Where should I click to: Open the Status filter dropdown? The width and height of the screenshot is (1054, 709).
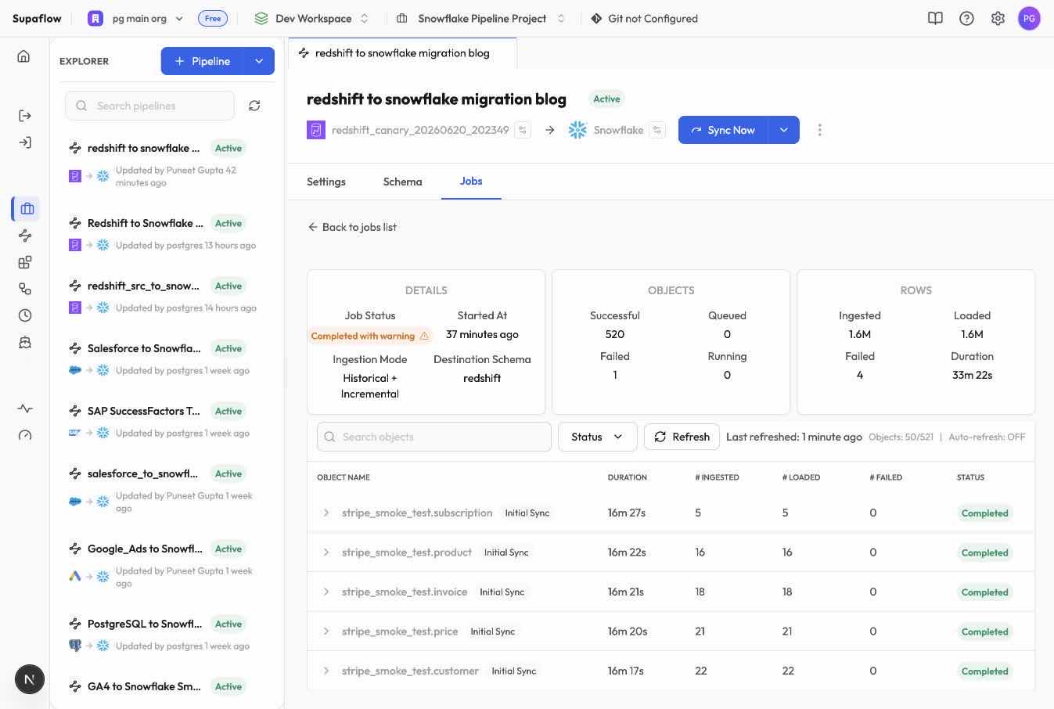coord(597,437)
